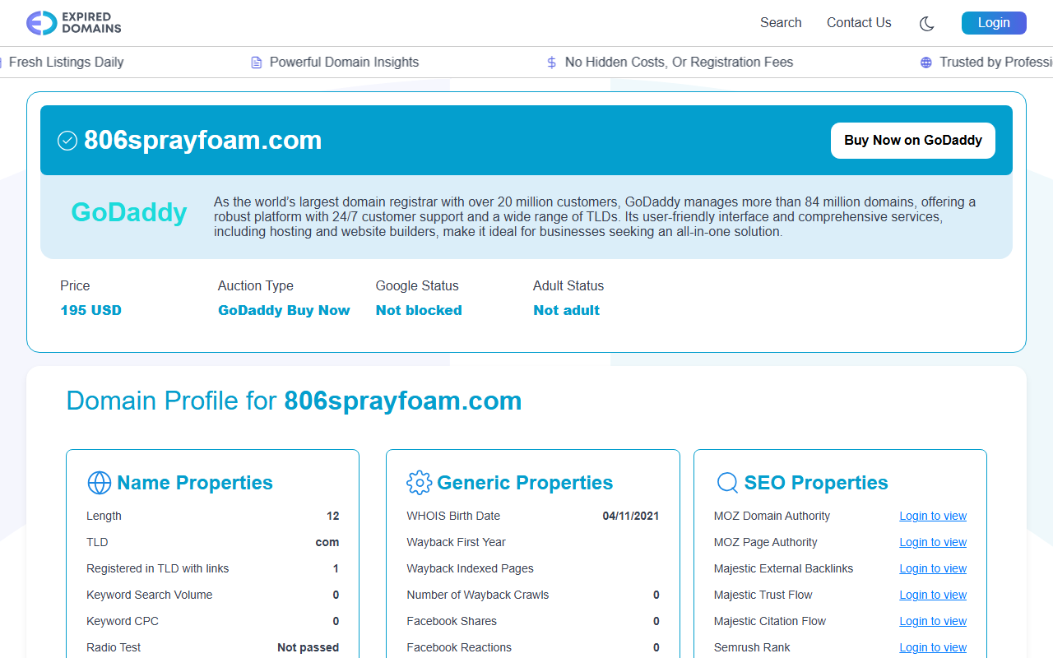Click the Keyword CPC label
The image size is (1053, 658).
pos(123,621)
